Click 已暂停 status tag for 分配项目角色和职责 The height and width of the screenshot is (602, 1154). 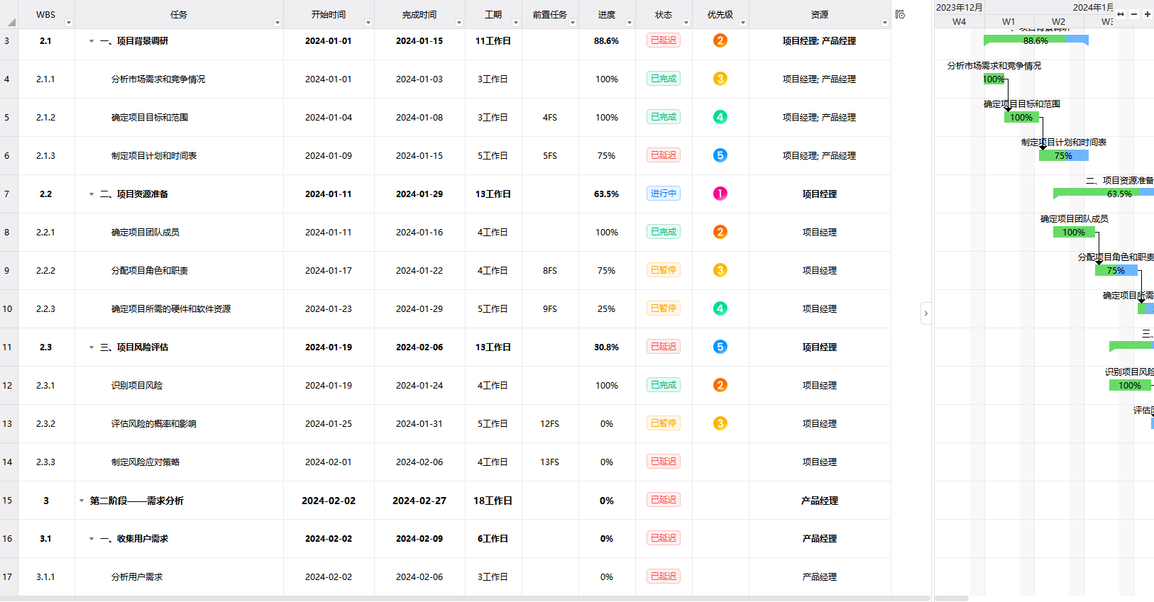tap(663, 270)
